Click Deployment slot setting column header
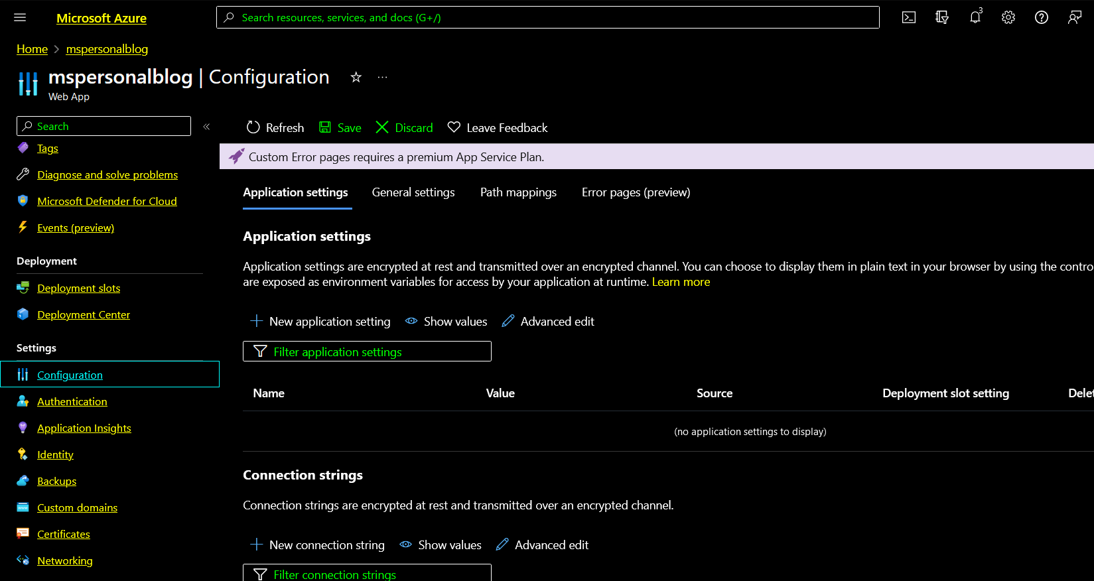 [946, 393]
